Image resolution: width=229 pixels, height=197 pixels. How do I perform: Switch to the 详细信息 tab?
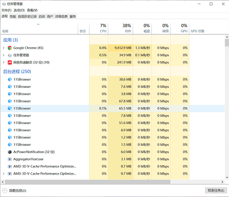61,17
